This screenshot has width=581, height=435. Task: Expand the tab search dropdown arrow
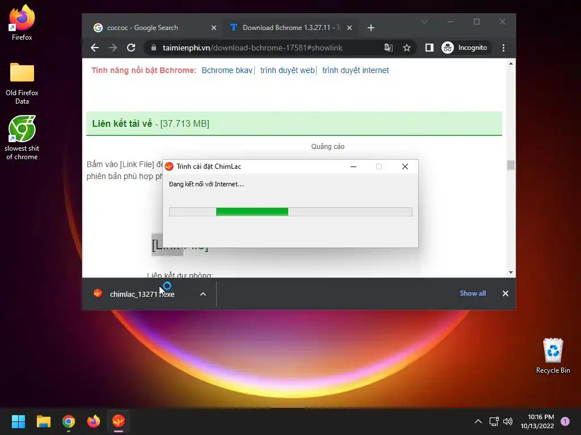[424, 22]
